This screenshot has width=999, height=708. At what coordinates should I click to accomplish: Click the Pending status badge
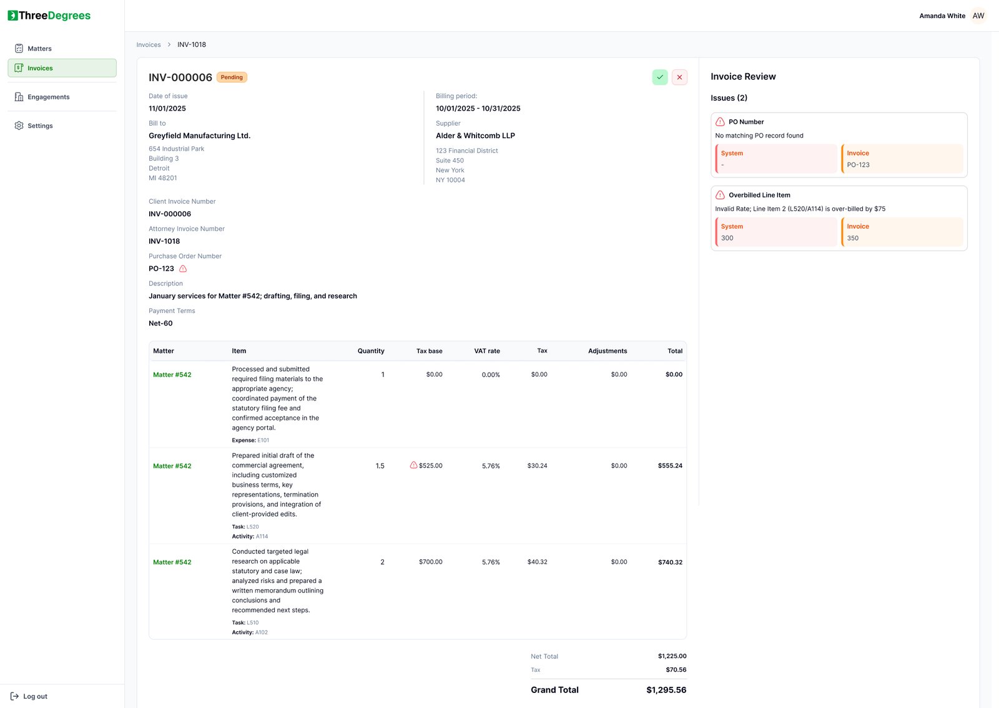click(x=232, y=77)
